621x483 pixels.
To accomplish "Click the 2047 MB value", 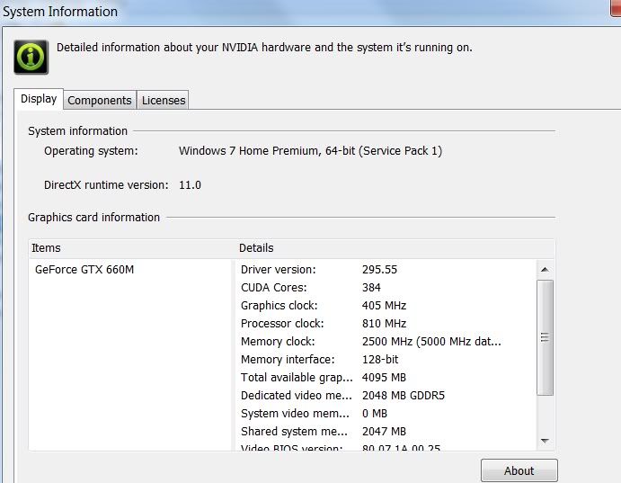I will click(x=384, y=431).
